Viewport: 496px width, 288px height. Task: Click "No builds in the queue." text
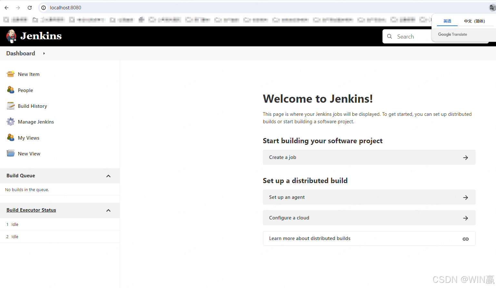tap(27, 190)
